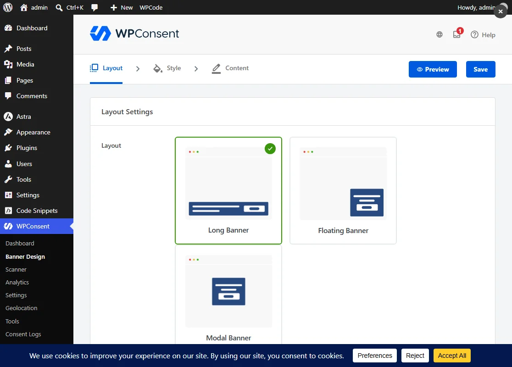Click the Dashboard gauge icon in sidebar
The height and width of the screenshot is (367, 512).
pyautogui.click(x=9, y=28)
